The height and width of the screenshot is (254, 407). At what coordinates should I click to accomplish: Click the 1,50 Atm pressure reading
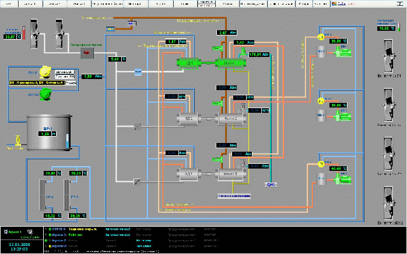92,77
